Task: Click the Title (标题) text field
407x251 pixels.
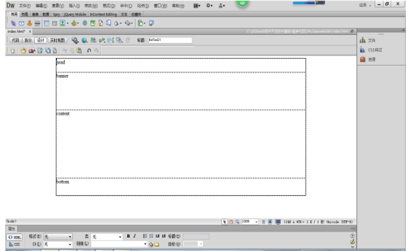Action: click(169, 40)
